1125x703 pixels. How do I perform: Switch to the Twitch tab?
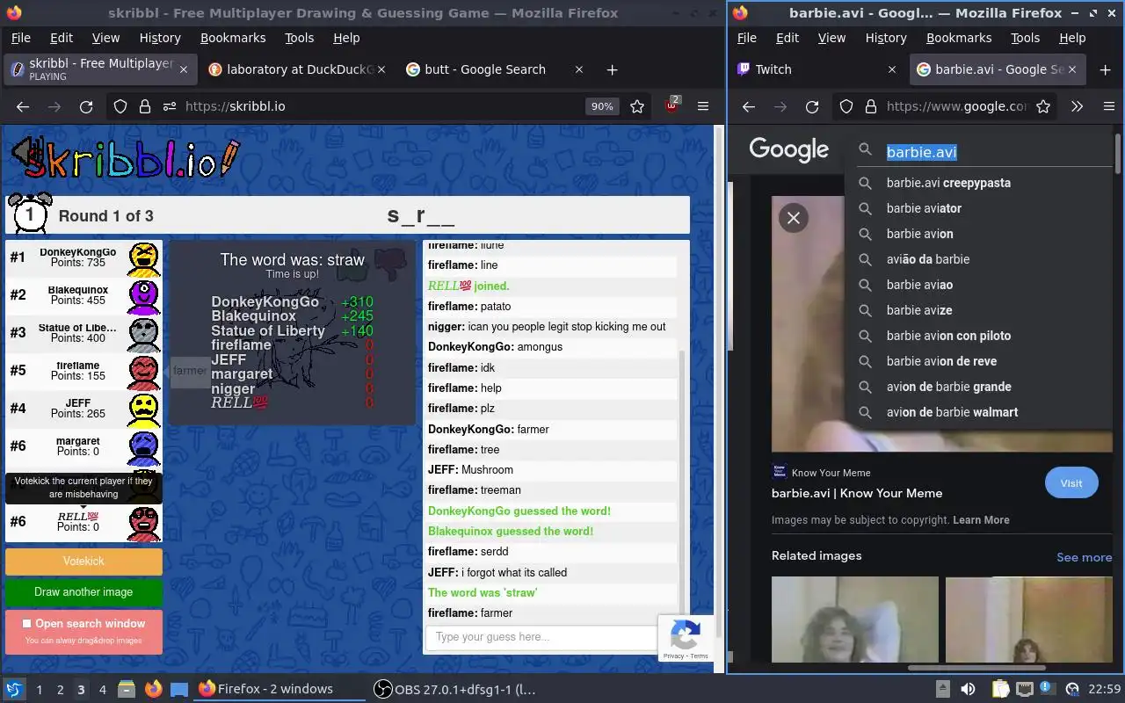point(817,69)
